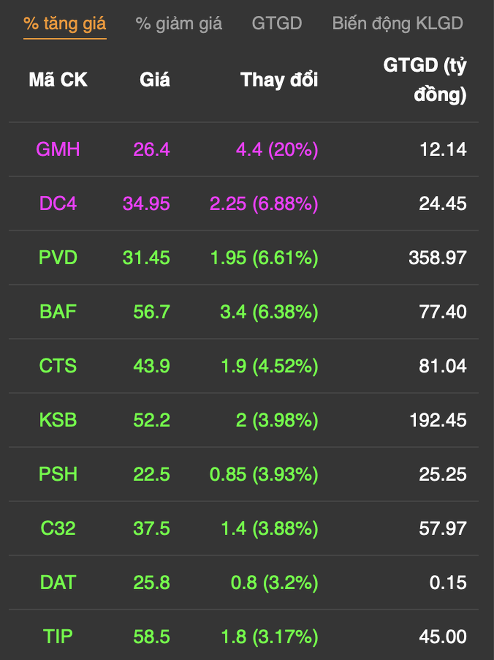The height and width of the screenshot is (660, 494).
Task: Click GMH's 4.4 (20%) change value
Action: tap(277, 149)
